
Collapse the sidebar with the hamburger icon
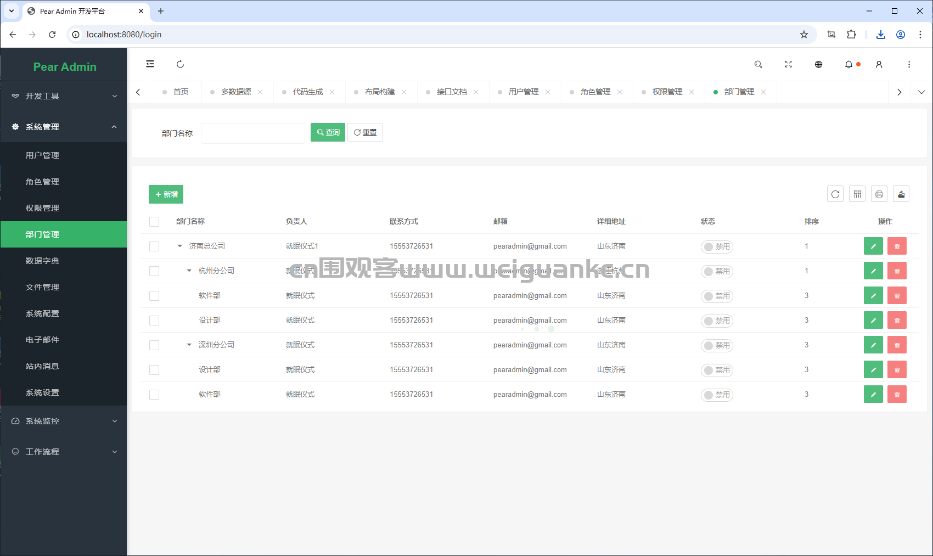pyautogui.click(x=150, y=64)
